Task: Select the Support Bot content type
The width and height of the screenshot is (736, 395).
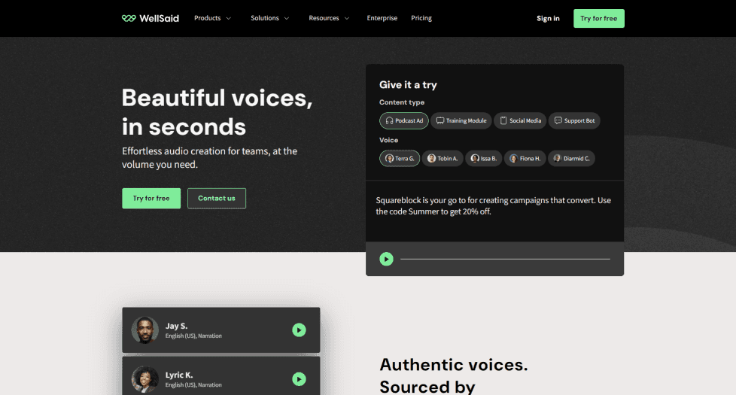Action: [574, 120]
